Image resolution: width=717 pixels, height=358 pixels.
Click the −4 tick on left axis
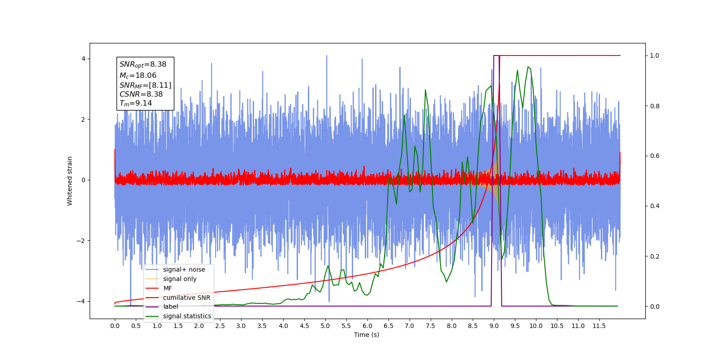coord(81,301)
